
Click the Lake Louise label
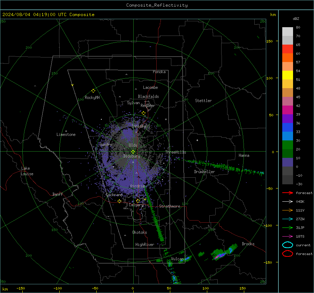tap(27, 171)
